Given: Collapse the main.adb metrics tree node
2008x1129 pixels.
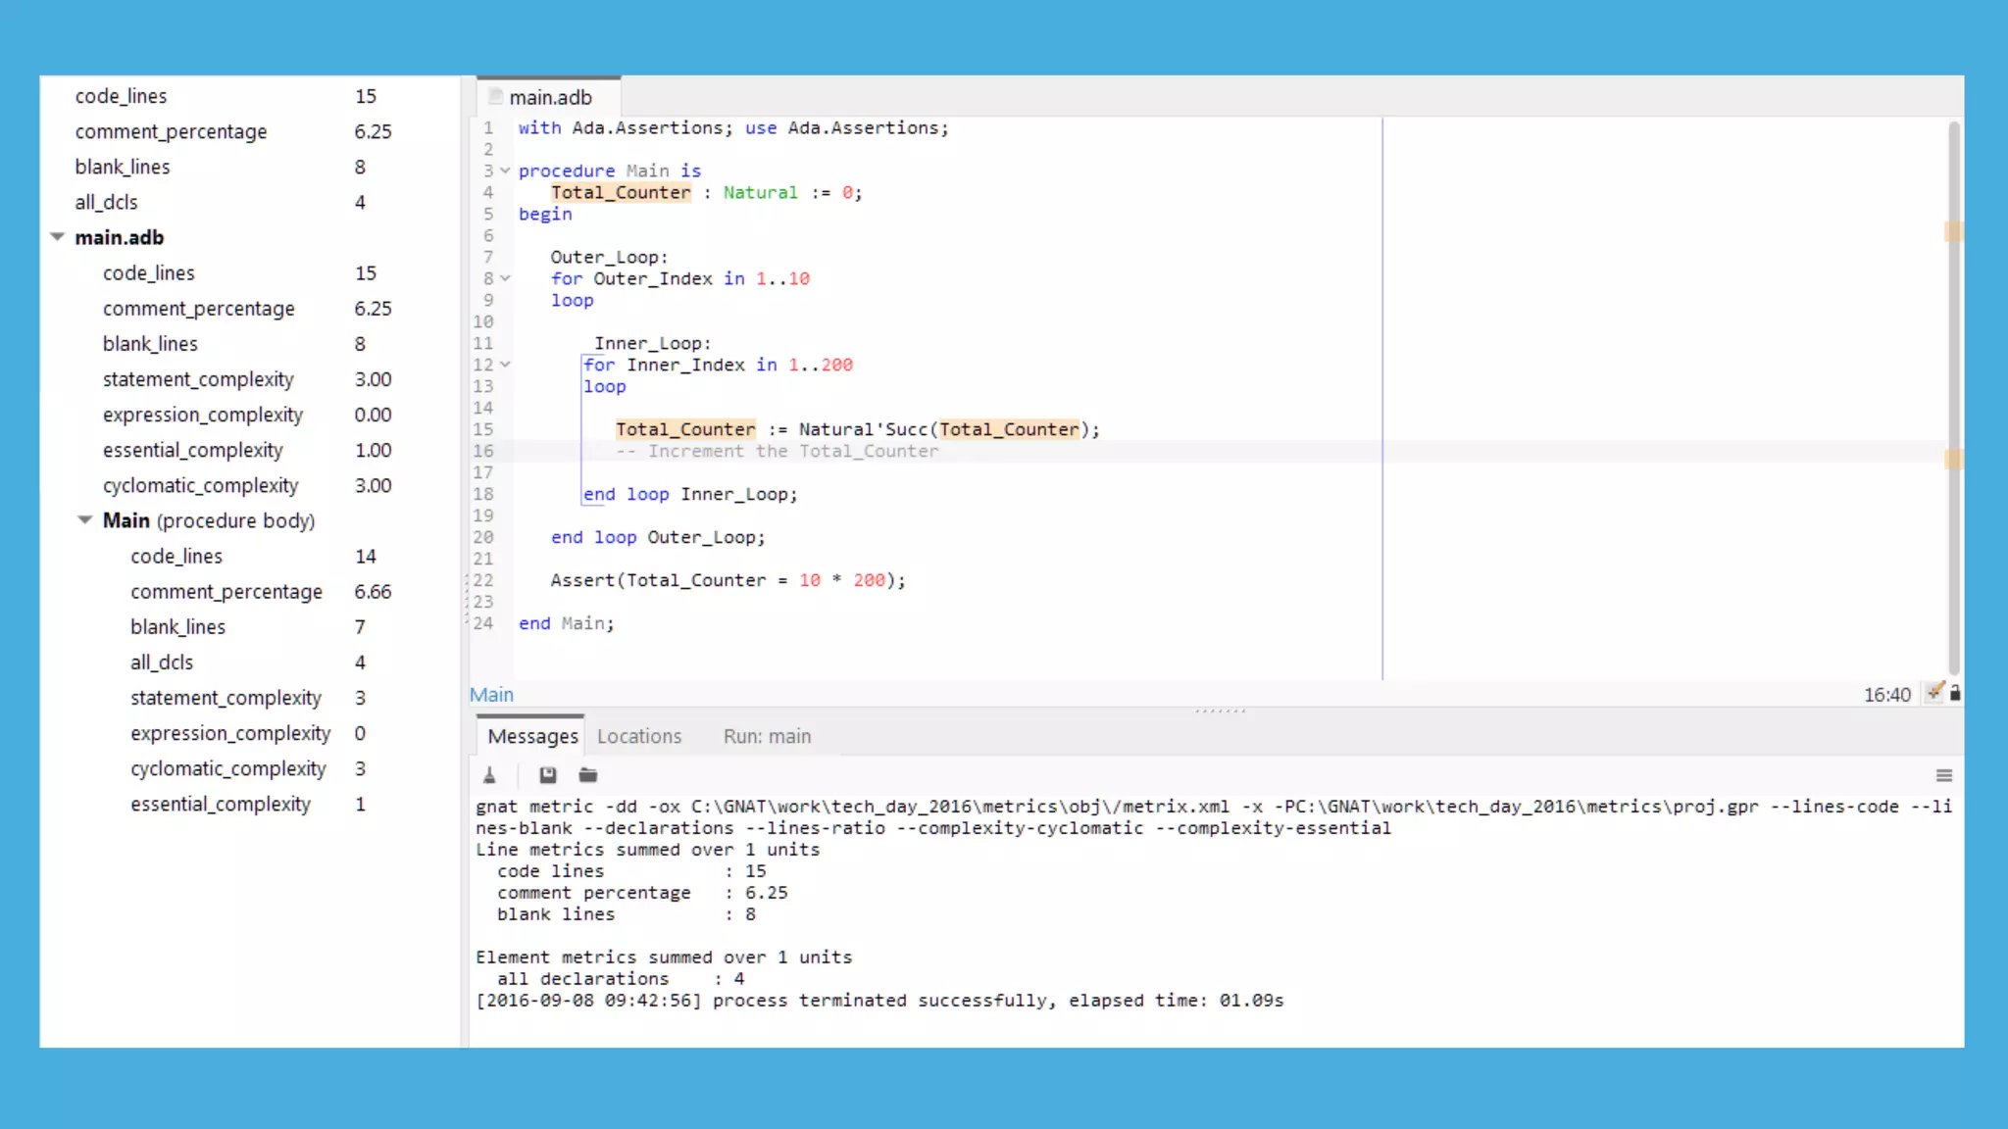Looking at the screenshot, I should tap(58, 237).
